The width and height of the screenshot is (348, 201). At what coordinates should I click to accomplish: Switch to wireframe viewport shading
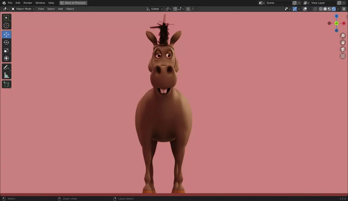coord(320,9)
